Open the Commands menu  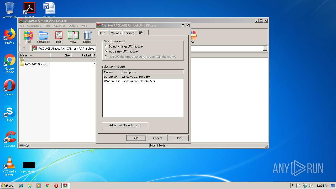34,26
